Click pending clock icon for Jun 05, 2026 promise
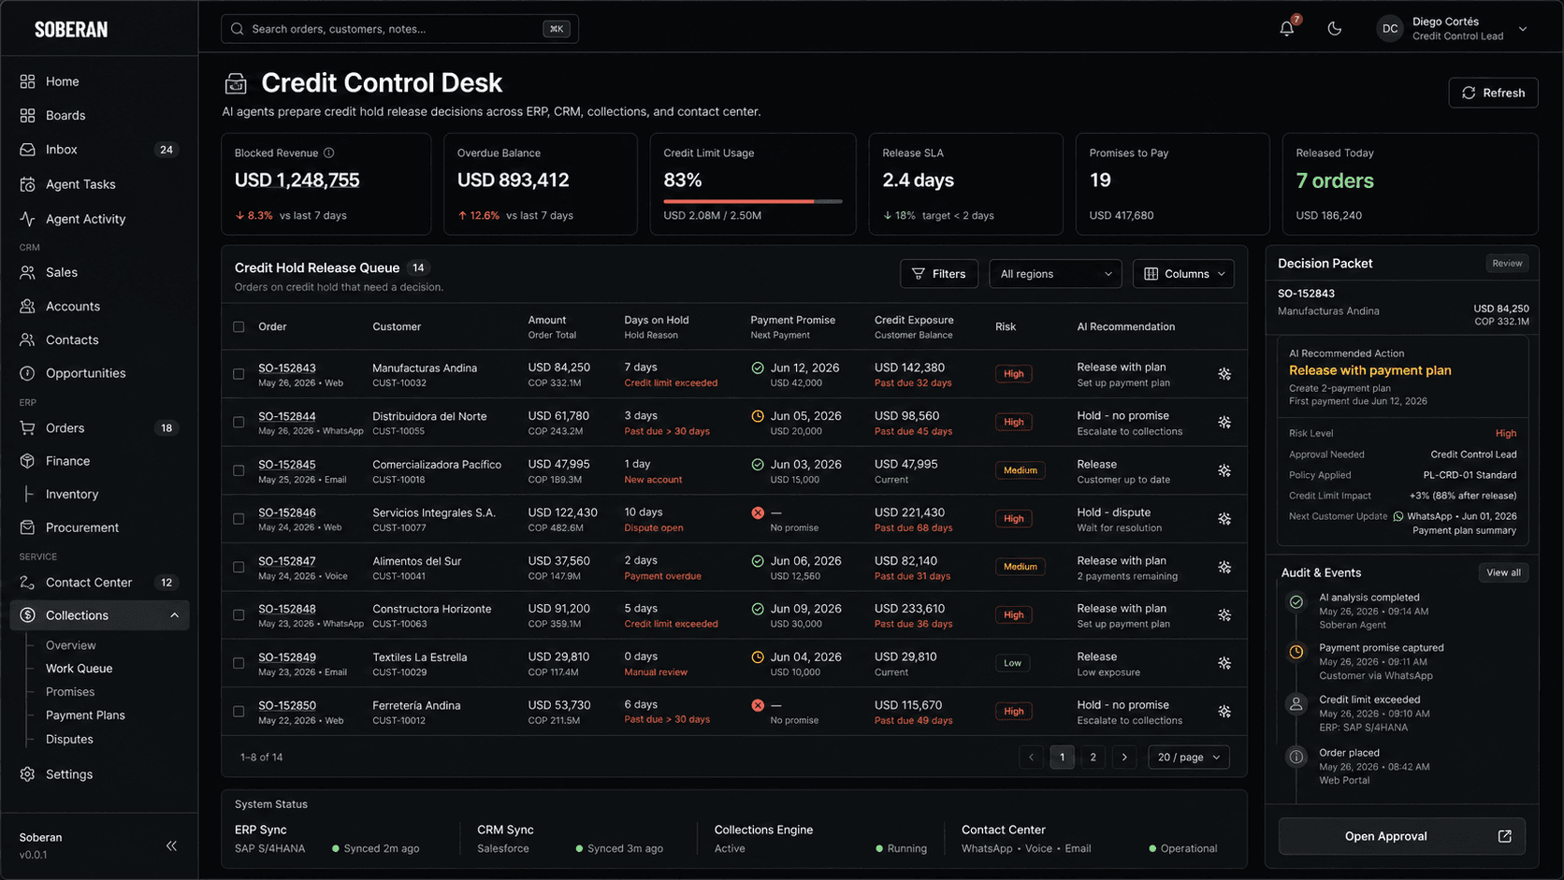 pos(758,416)
